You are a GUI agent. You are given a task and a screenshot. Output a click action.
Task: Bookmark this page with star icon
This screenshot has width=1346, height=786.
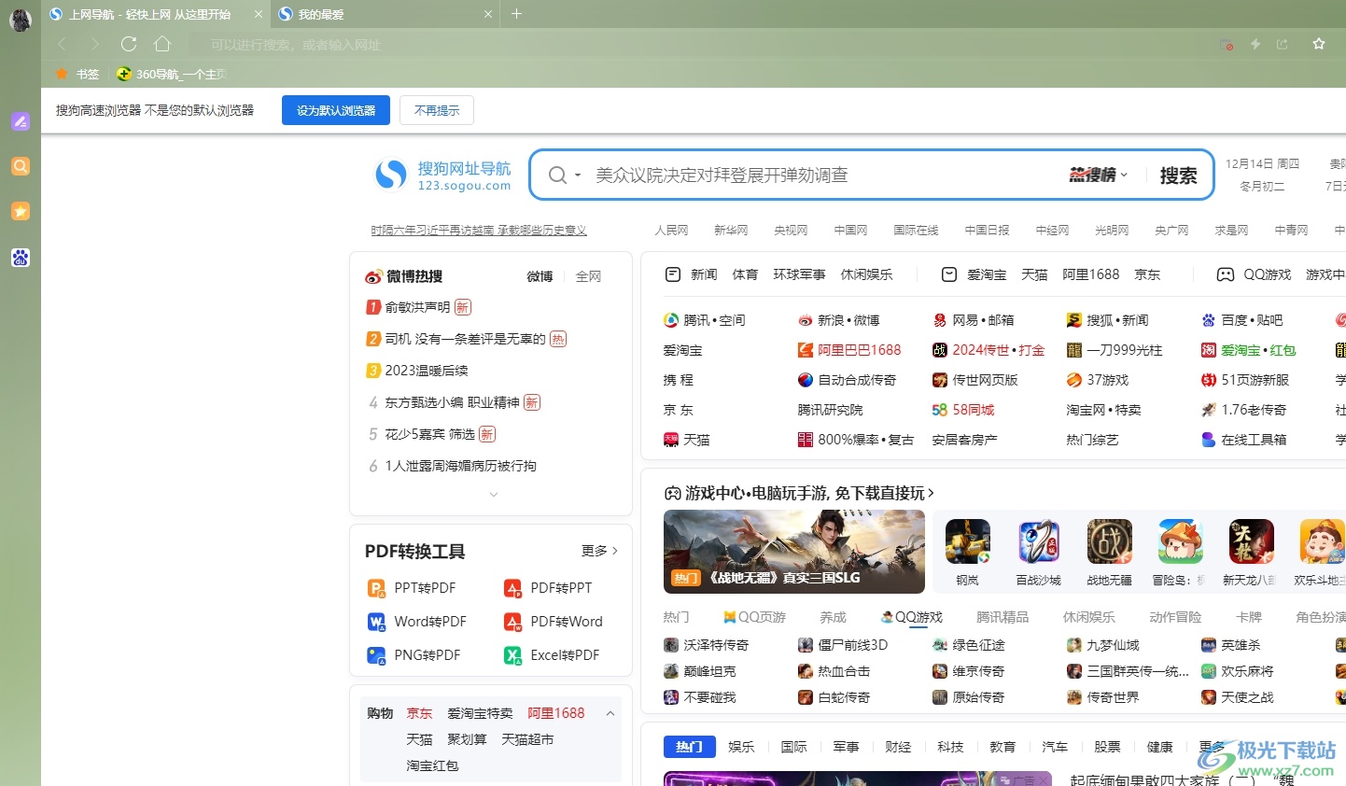coord(1319,44)
